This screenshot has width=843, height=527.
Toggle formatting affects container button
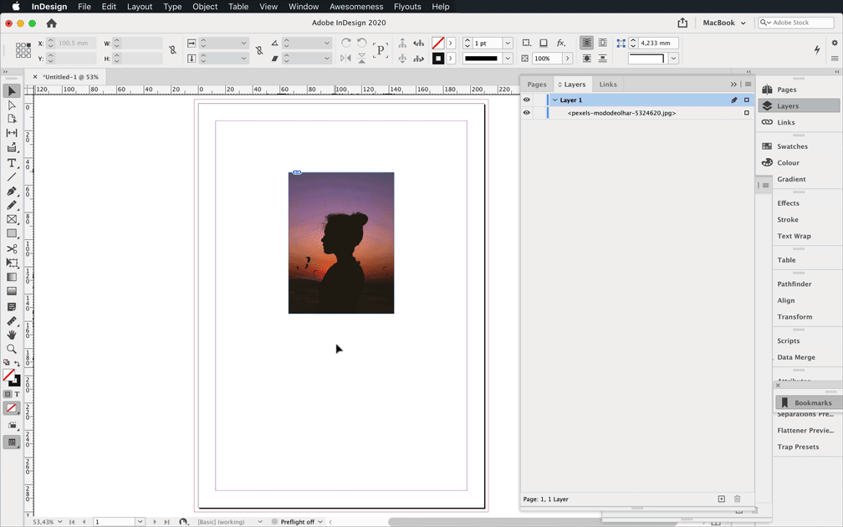(x=8, y=394)
